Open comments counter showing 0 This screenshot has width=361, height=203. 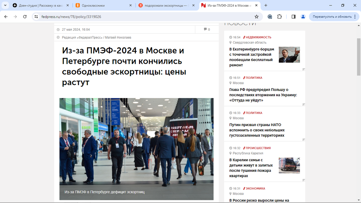[x=207, y=29]
